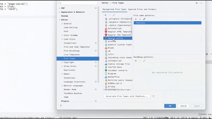Add a new recognized file type
Image resolution: width=212 pixels, height=119 pixels.
click(105, 15)
